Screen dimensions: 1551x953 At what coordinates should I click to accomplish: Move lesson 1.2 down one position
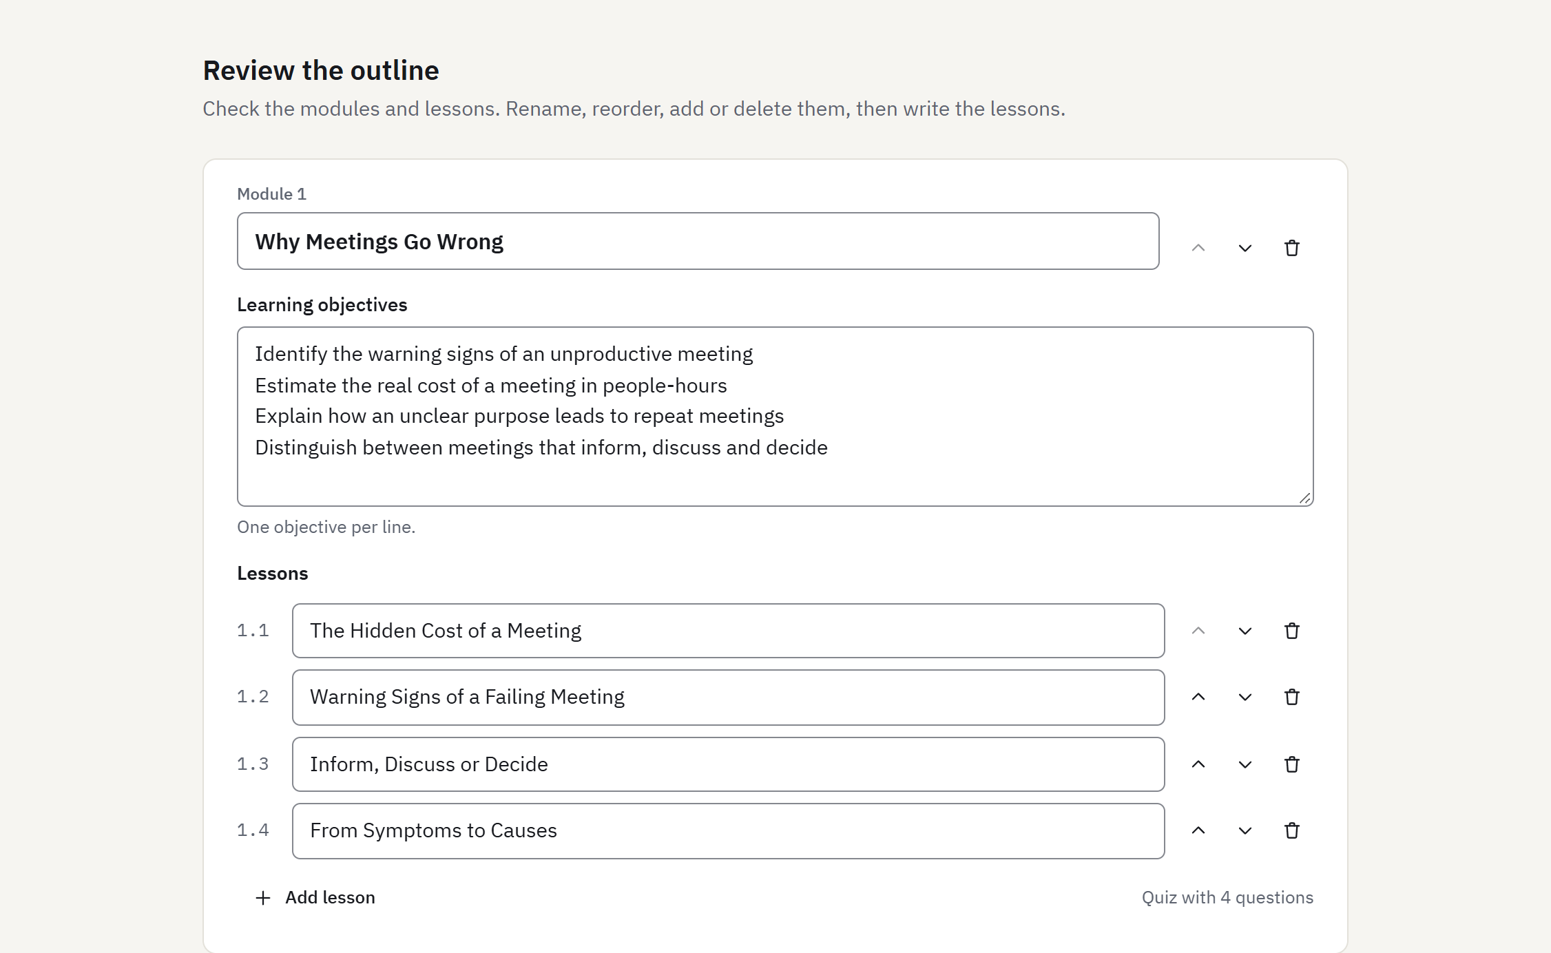tap(1245, 697)
